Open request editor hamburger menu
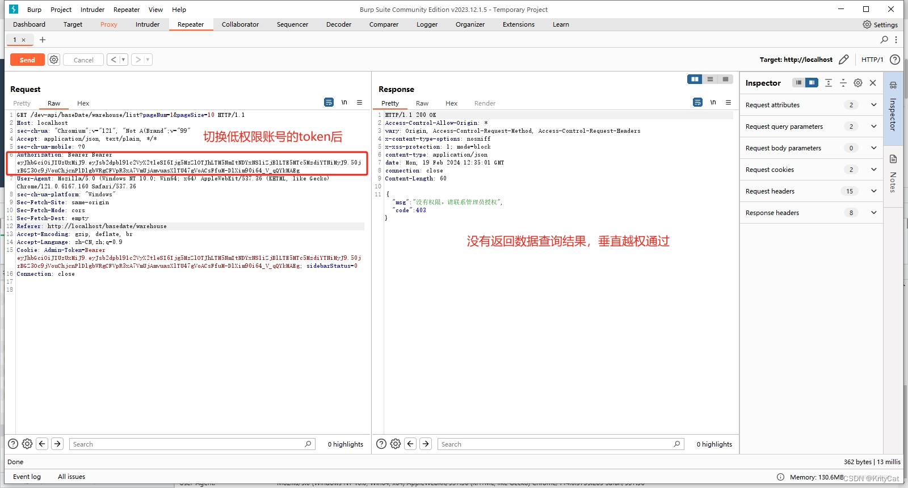 359,102
